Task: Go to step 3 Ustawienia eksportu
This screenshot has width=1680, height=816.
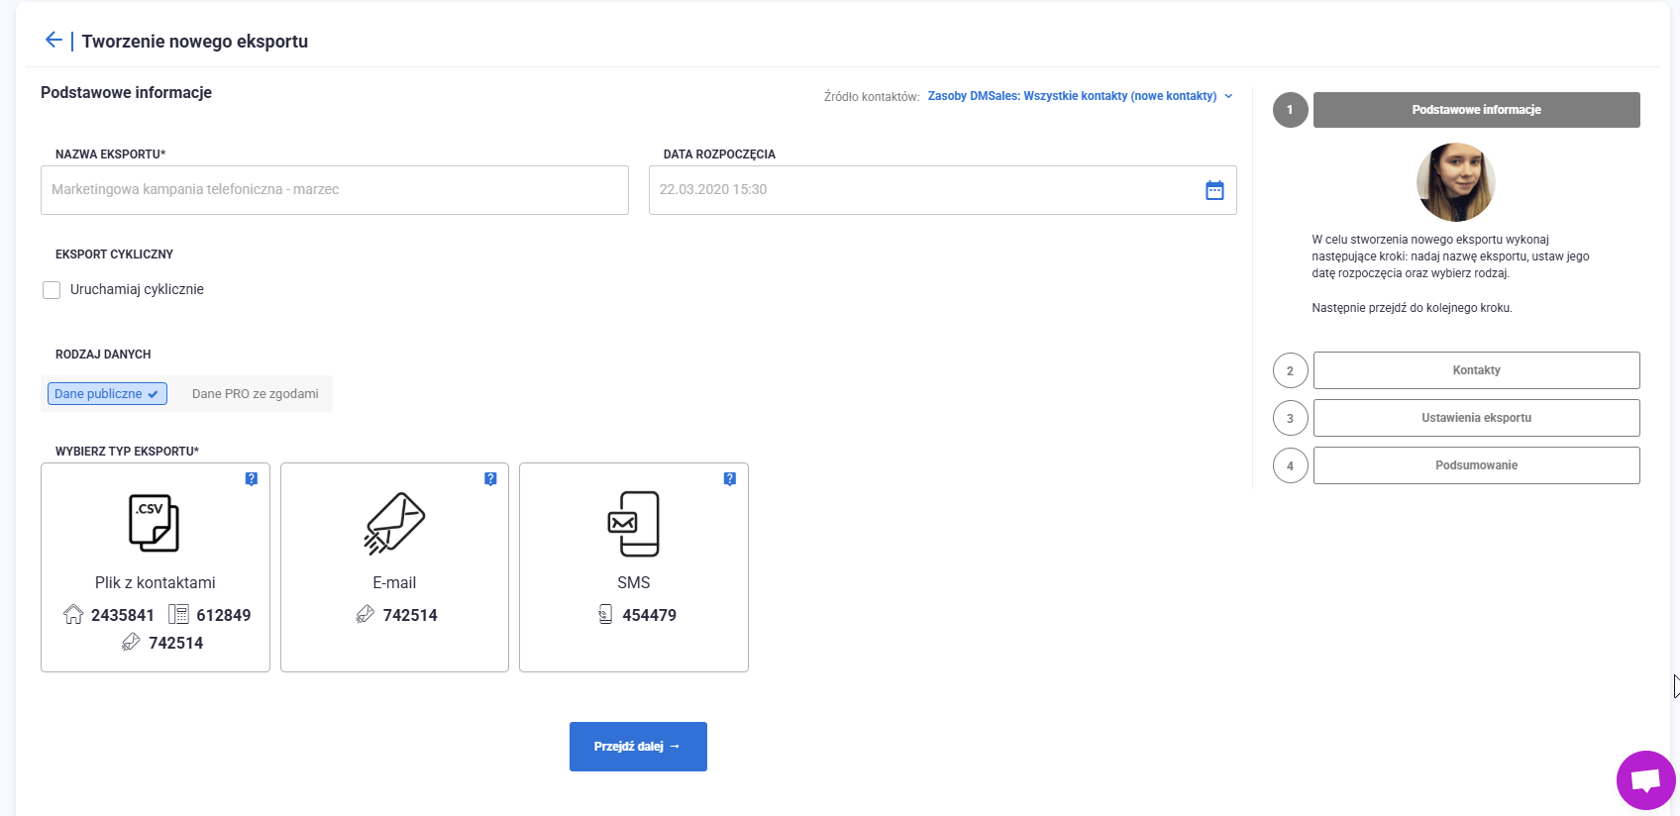Action: (1476, 418)
